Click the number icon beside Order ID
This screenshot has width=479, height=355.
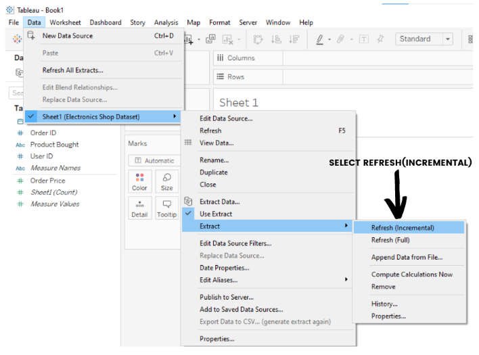pos(20,133)
